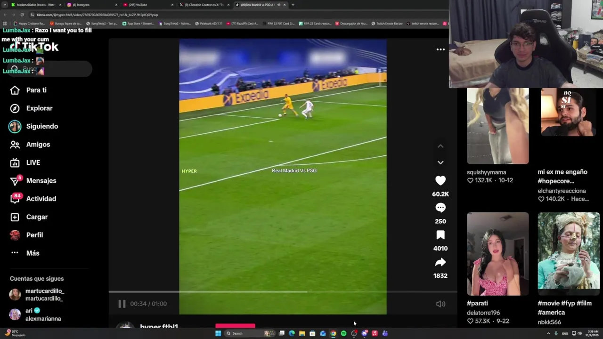Open Twitch Emote Resizer bookmark

pyautogui.click(x=387, y=23)
